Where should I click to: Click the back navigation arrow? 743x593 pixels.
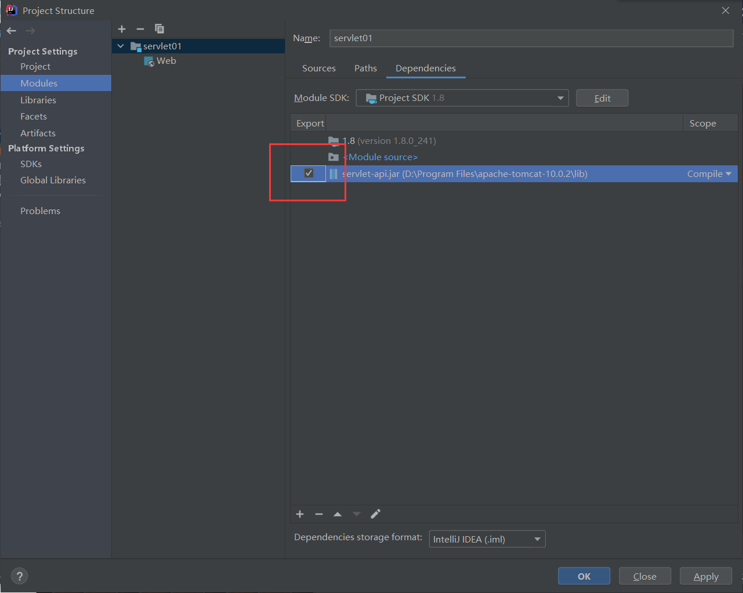12,31
